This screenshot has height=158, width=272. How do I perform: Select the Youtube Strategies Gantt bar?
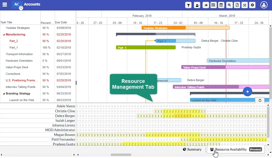tap(163, 28)
